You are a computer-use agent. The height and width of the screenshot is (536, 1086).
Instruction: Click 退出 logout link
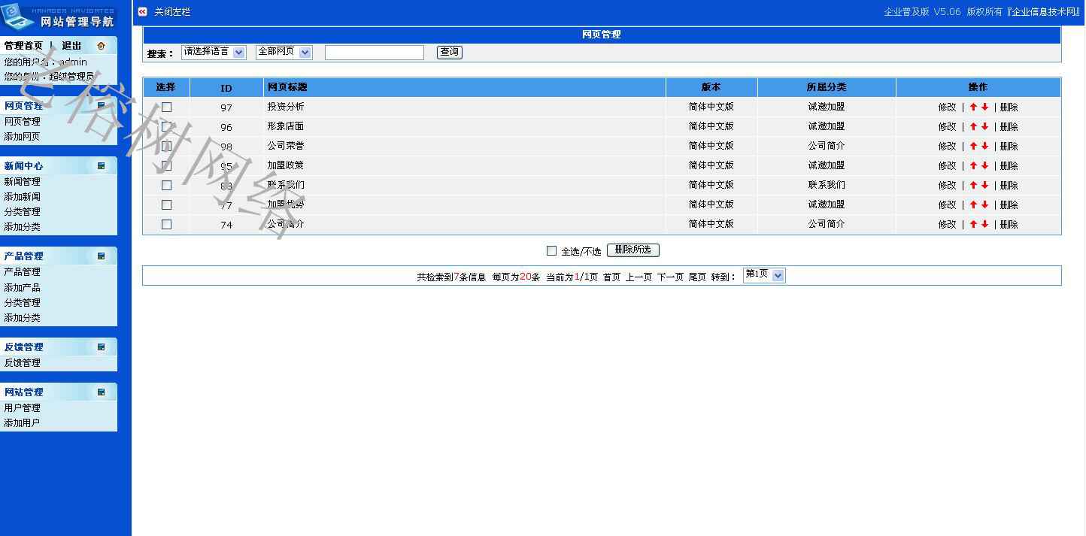click(71, 46)
